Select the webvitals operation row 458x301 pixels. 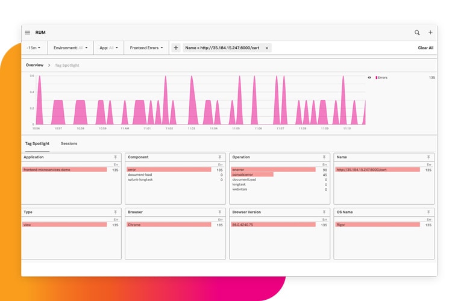click(x=279, y=190)
